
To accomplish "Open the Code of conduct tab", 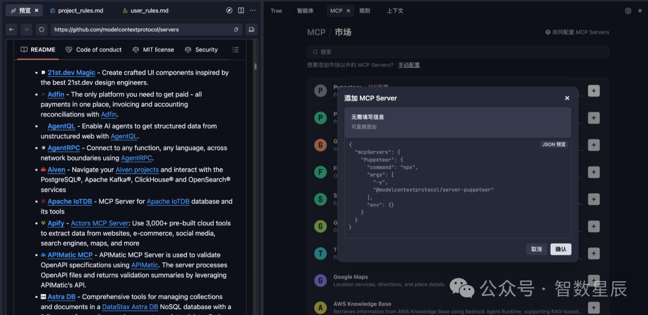I will [x=94, y=50].
